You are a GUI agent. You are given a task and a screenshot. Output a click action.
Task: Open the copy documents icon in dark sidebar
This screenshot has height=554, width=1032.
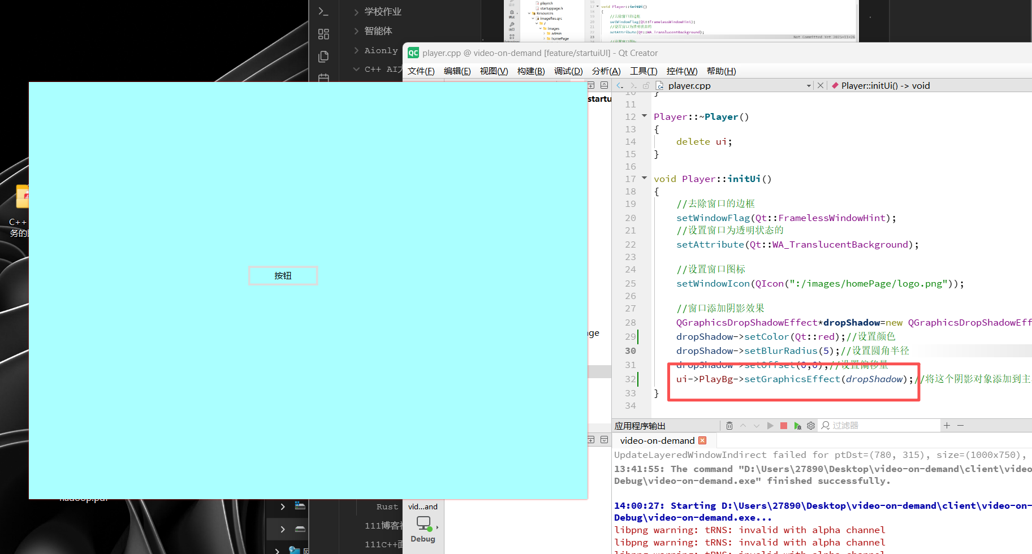tap(323, 57)
